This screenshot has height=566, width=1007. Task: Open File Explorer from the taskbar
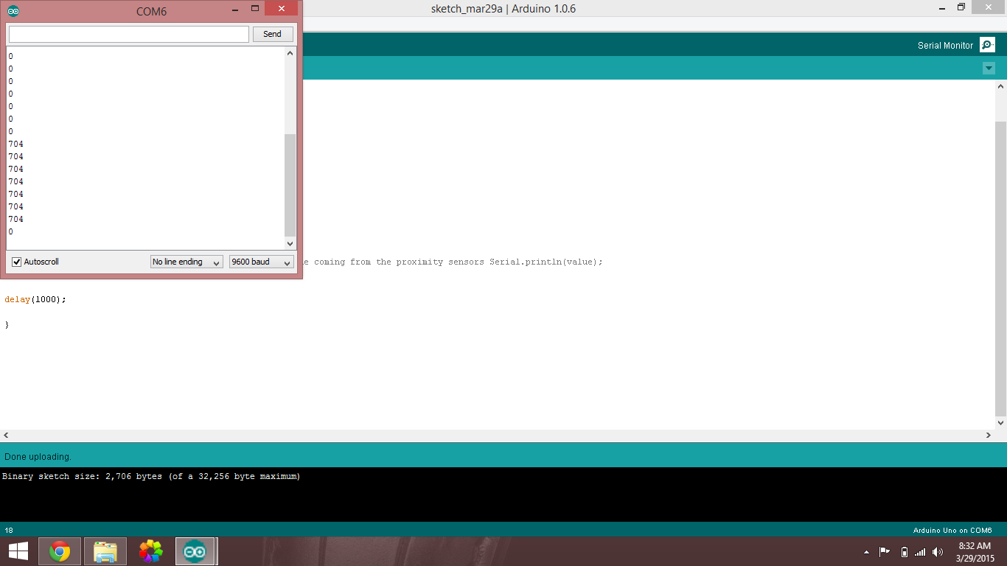105,551
